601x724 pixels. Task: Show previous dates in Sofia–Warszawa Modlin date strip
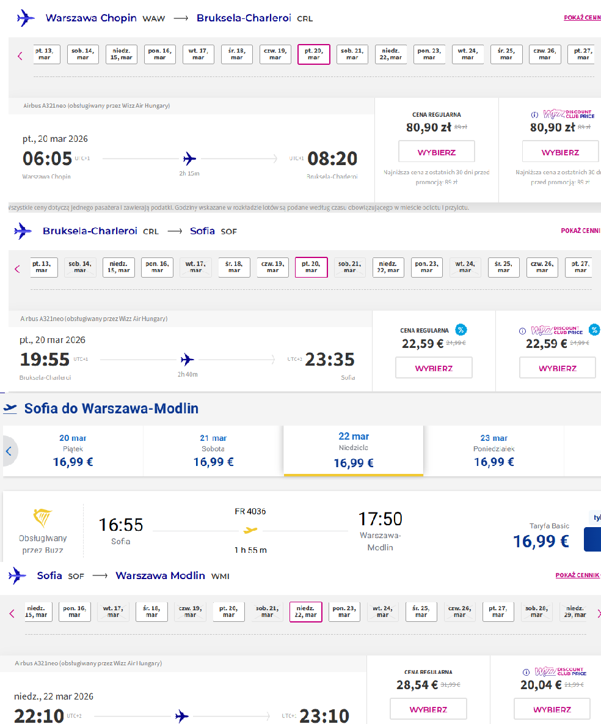tap(12, 614)
